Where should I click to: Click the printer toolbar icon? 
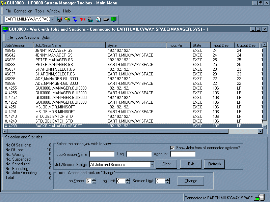coord(90,20)
